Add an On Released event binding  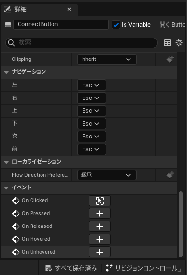100,226
